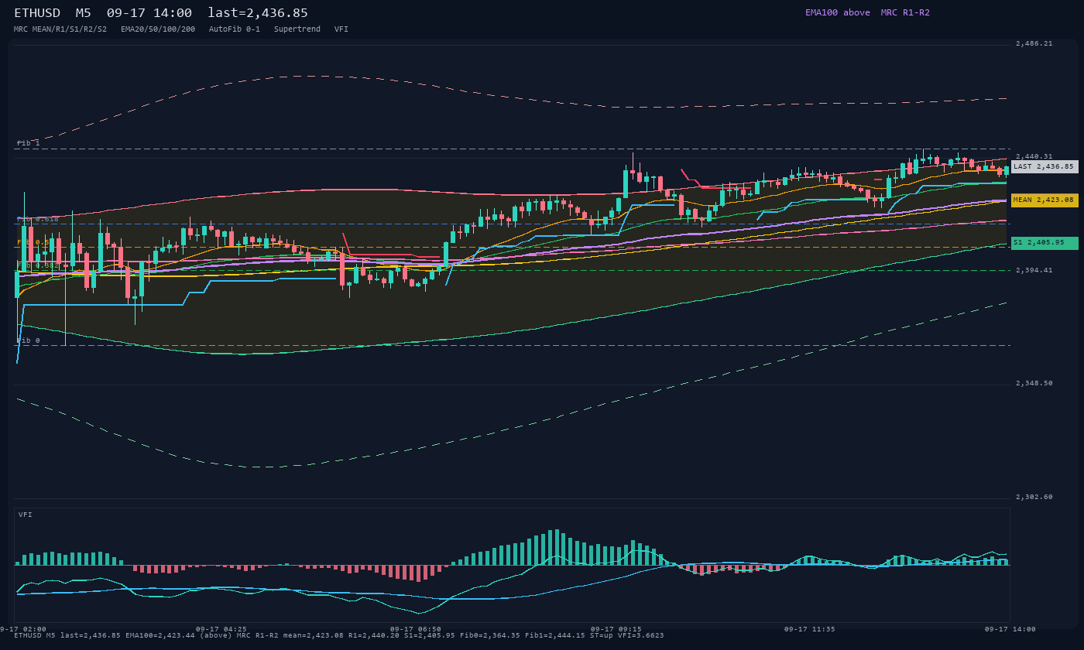This screenshot has height=650, width=1084.
Task: Click the title's last=2,436.85 readout
Action: (258, 13)
